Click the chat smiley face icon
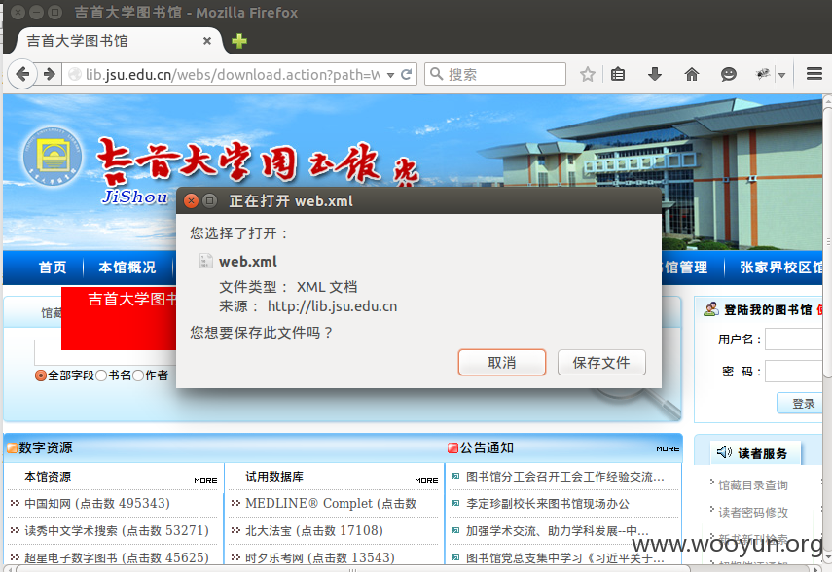 (729, 74)
